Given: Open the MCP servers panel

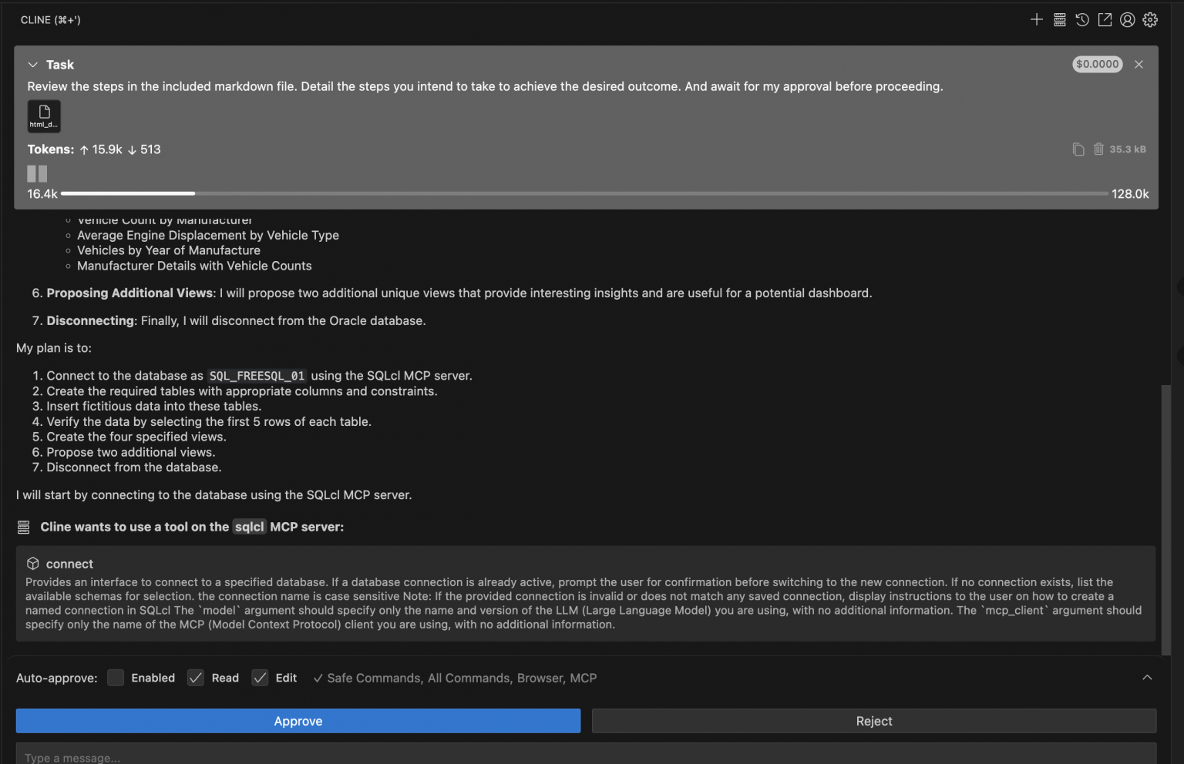Looking at the screenshot, I should [1059, 19].
